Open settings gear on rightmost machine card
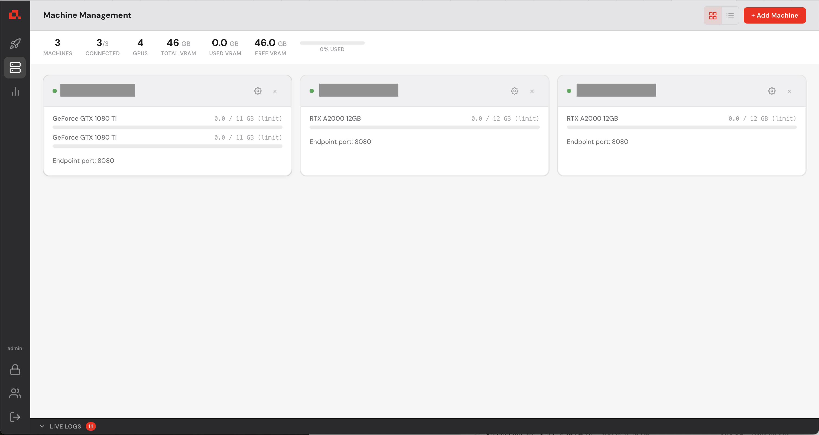 click(772, 91)
